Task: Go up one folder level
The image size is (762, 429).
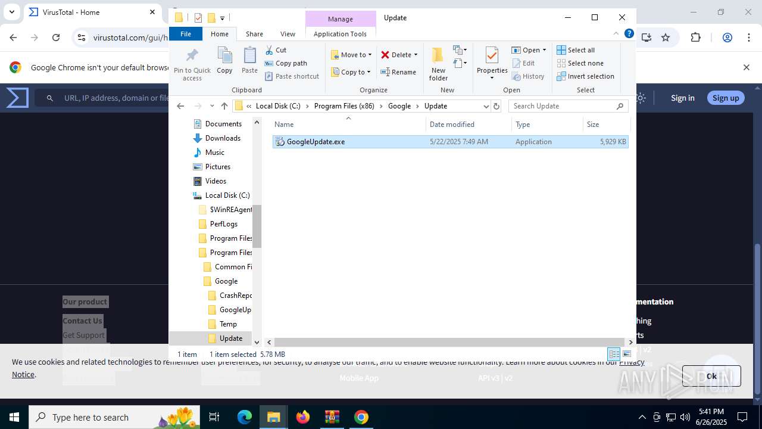Action: coord(224,106)
